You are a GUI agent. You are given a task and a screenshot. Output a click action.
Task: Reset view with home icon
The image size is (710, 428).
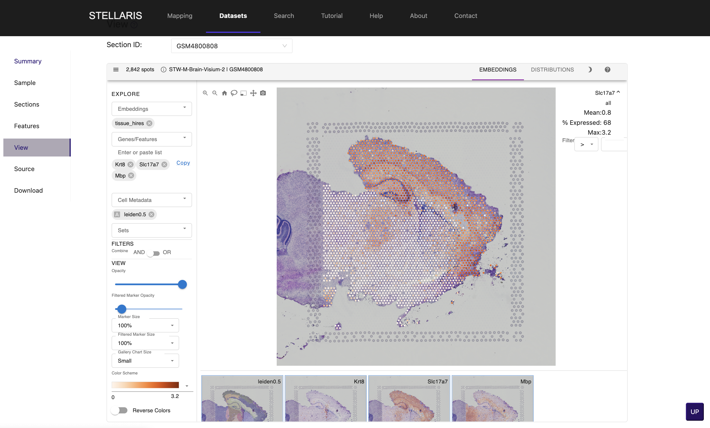pyautogui.click(x=225, y=93)
